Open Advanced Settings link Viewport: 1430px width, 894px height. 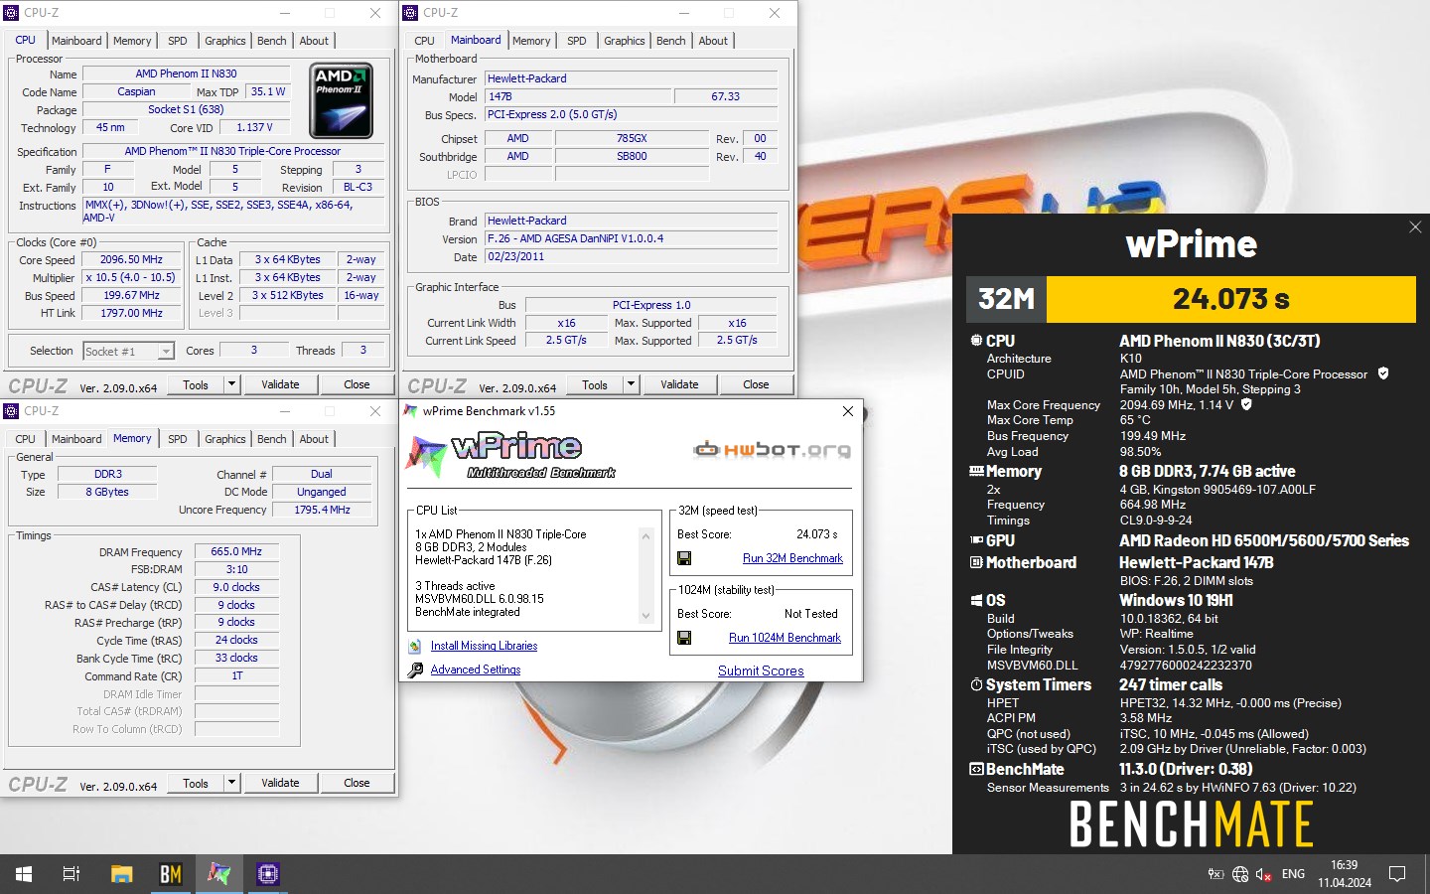[x=476, y=670]
